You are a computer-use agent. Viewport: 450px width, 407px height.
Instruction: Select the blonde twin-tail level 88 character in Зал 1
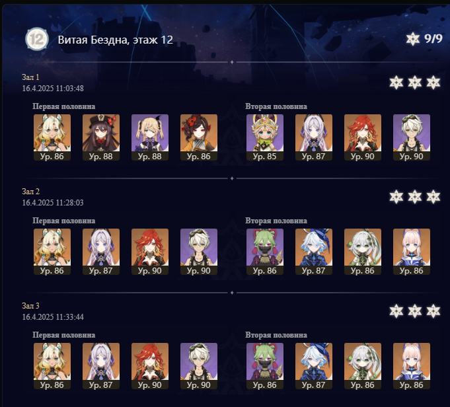[x=150, y=137]
